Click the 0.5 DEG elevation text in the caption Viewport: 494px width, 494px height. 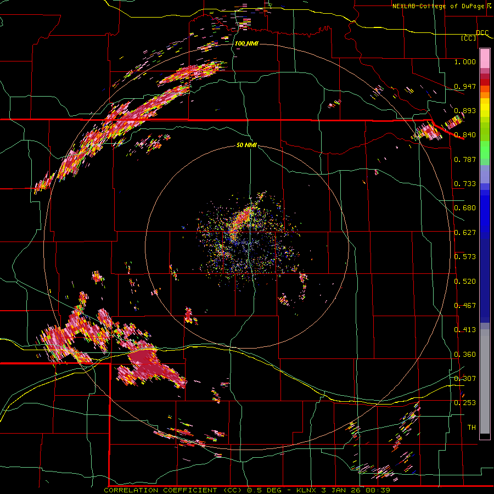(x=266, y=490)
